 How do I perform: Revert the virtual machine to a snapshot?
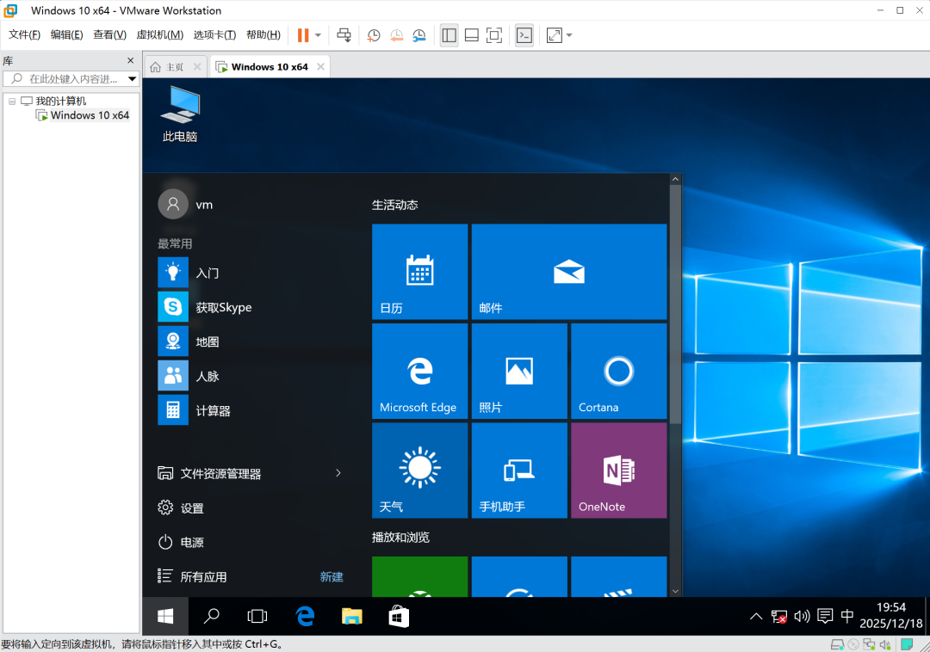pos(396,35)
